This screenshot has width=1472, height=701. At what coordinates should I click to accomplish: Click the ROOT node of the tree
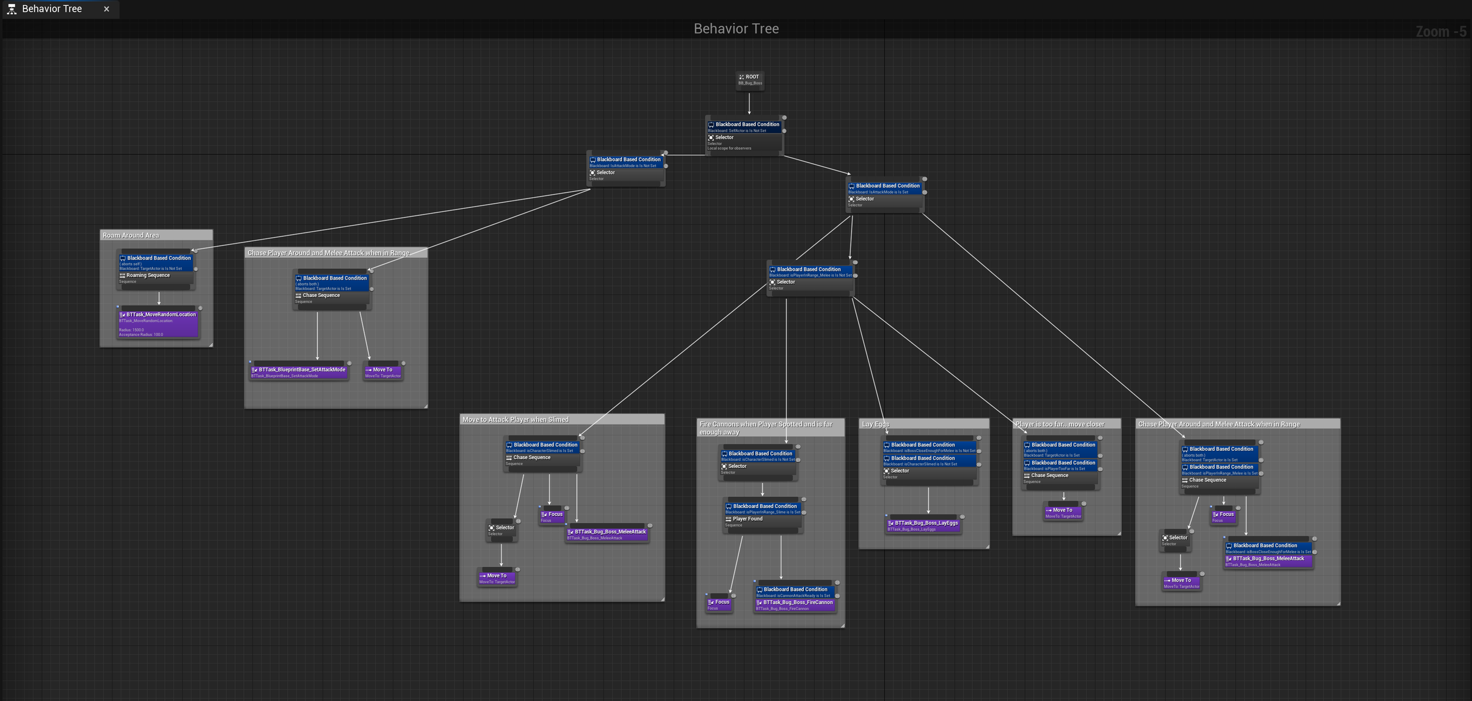[750, 79]
